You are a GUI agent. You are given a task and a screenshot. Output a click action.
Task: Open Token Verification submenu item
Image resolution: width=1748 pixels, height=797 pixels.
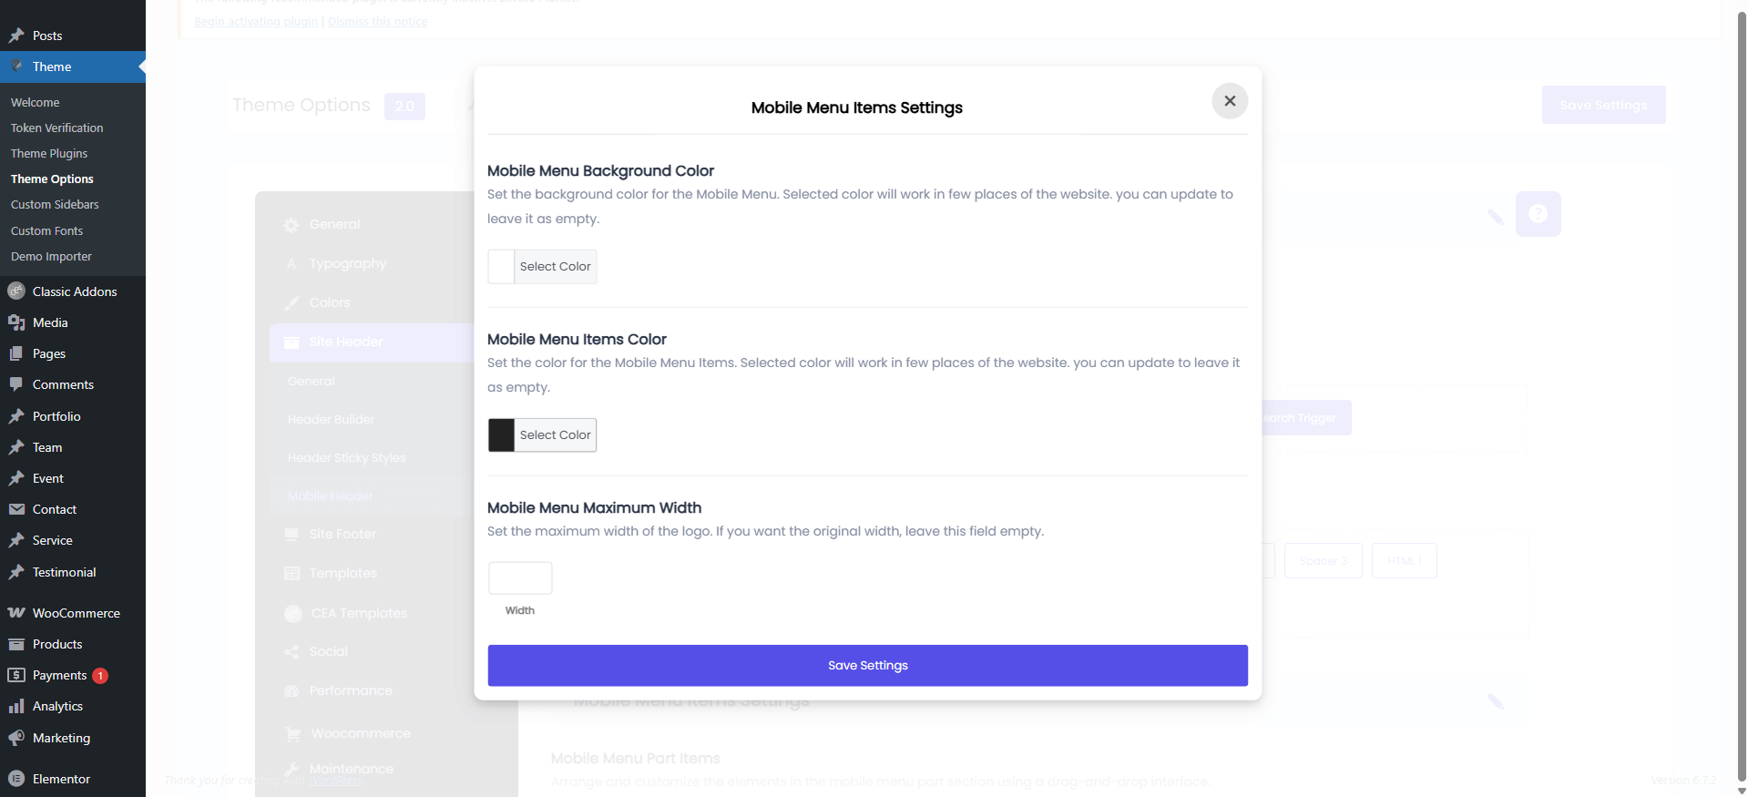(x=56, y=128)
